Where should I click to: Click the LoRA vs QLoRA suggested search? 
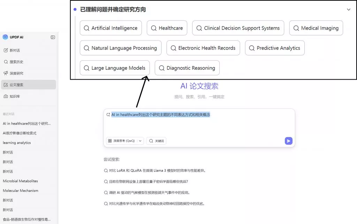[x=157, y=170]
